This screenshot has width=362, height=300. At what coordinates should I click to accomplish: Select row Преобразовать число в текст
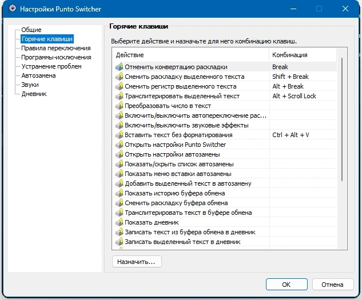click(224, 106)
